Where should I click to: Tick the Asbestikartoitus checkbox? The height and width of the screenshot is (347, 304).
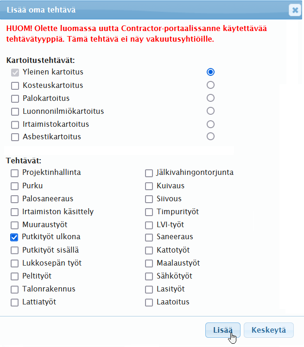pos(15,137)
